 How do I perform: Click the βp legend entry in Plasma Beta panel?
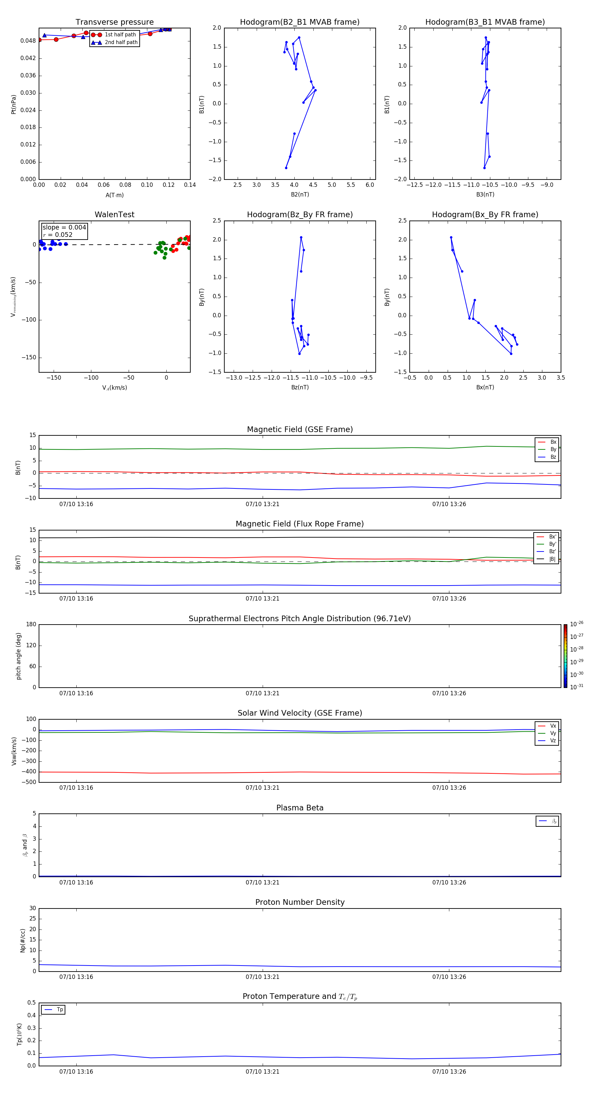547,821
